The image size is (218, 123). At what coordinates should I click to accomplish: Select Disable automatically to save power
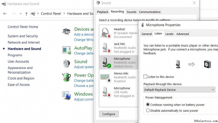(x=148, y=111)
